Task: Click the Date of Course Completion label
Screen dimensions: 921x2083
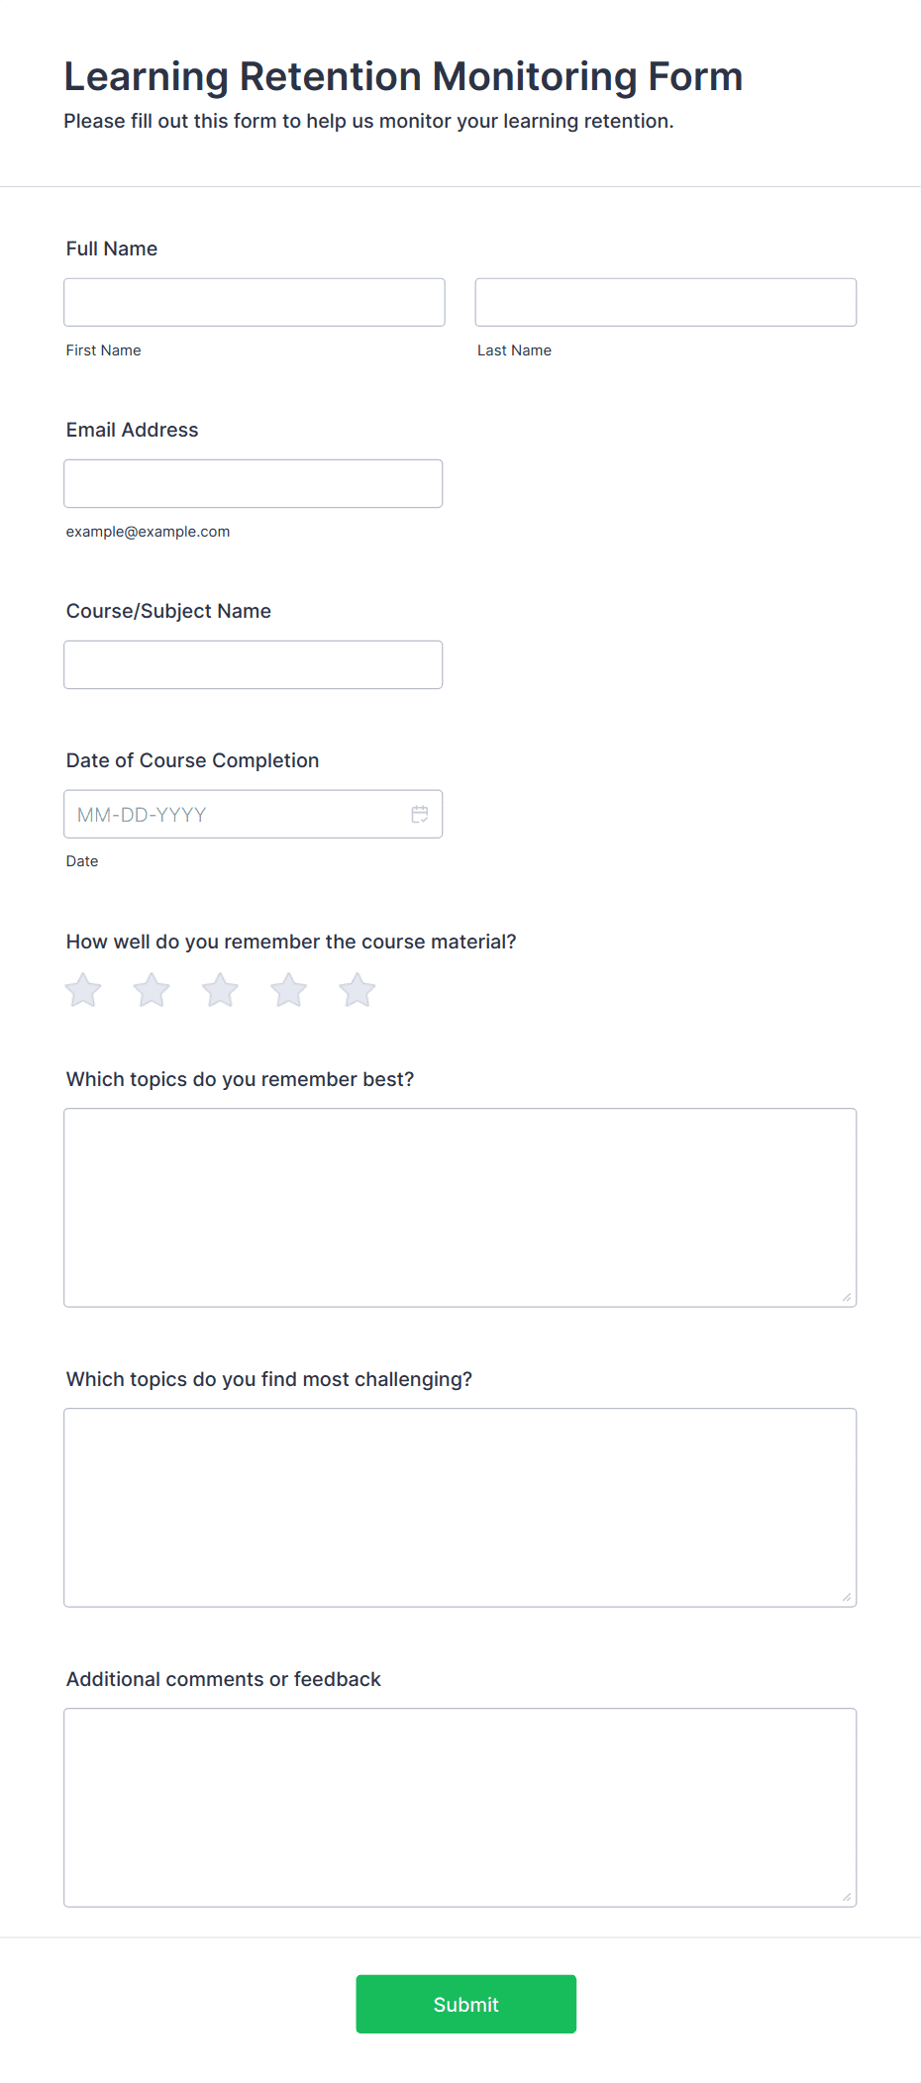Action: (193, 760)
